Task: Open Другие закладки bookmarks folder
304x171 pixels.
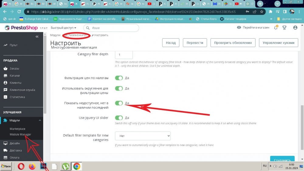Action: (289, 19)
